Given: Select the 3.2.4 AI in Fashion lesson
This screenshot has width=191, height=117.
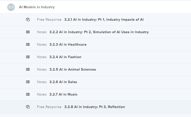Looking at the screenshot, I should pos(65,57).
